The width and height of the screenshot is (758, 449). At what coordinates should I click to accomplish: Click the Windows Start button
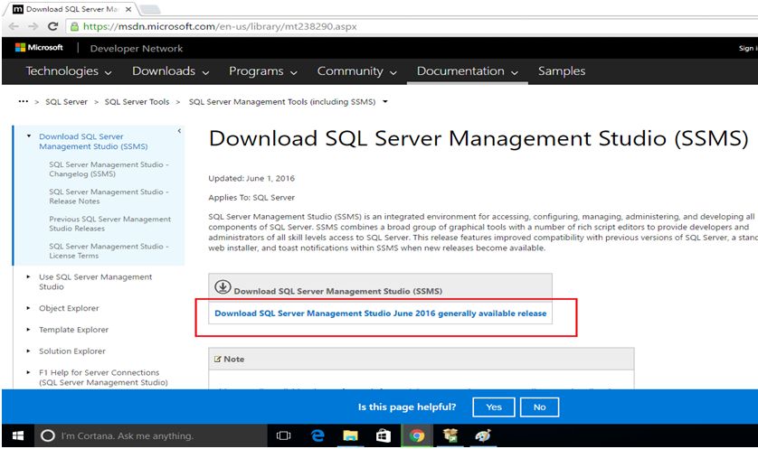(x=17, y=435)
